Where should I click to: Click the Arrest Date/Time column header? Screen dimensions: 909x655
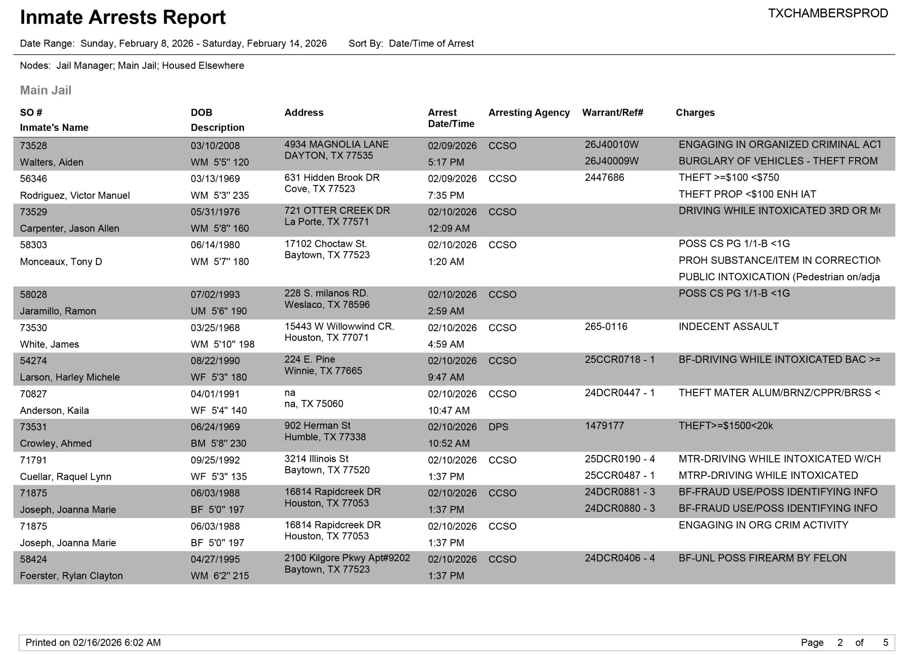[451, 118]
